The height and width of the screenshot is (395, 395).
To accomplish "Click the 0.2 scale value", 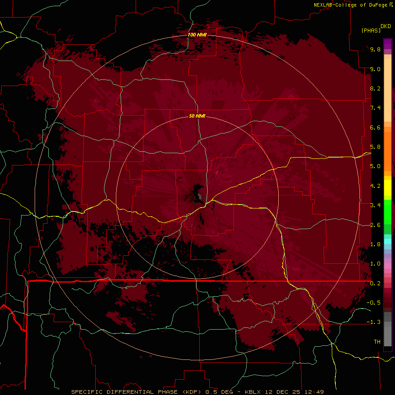I will pos(375,284).
